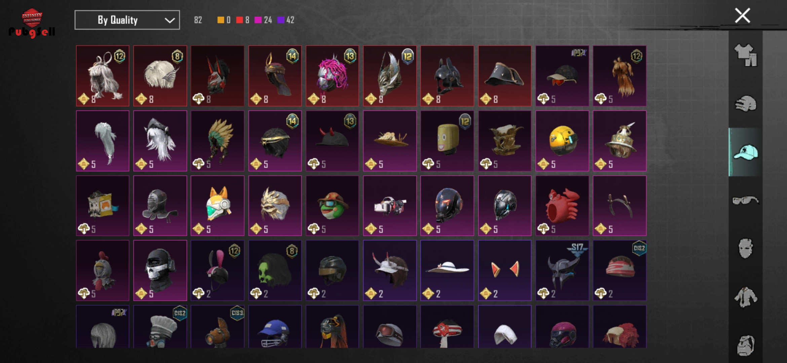
Task: Open the outfits clothing category icon
Action: (x=746, y=55)
